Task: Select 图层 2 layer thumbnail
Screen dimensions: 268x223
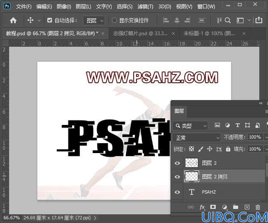Action: (192, 163)
